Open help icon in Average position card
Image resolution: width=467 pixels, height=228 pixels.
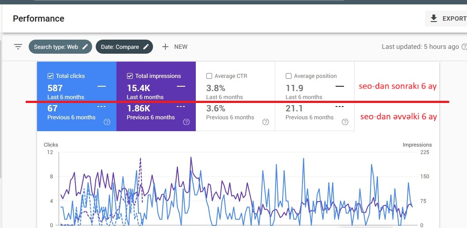(x=345, y=122)
